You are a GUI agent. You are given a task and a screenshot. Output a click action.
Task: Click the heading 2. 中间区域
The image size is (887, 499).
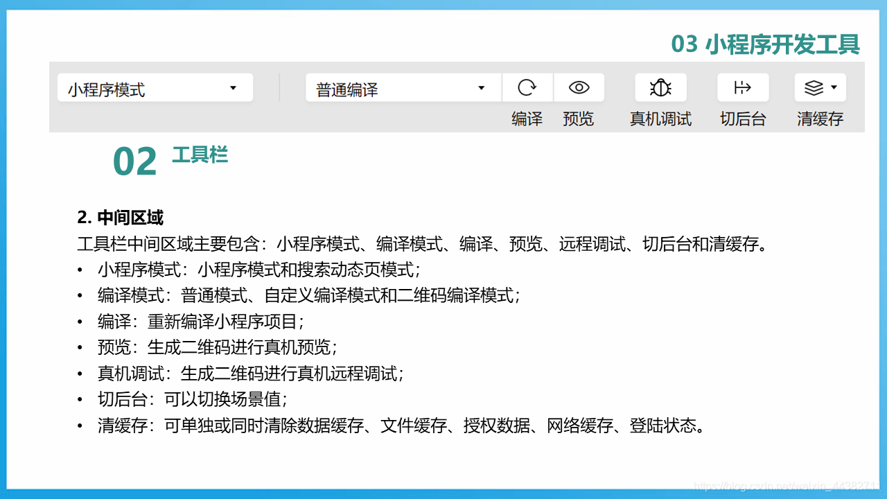[x=121, y=218]
